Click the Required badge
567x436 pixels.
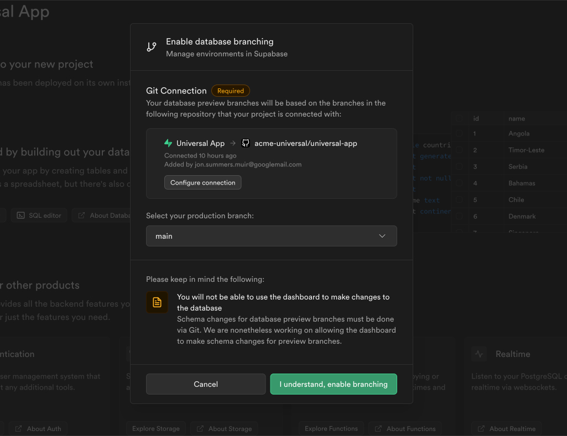coord(231,91)
